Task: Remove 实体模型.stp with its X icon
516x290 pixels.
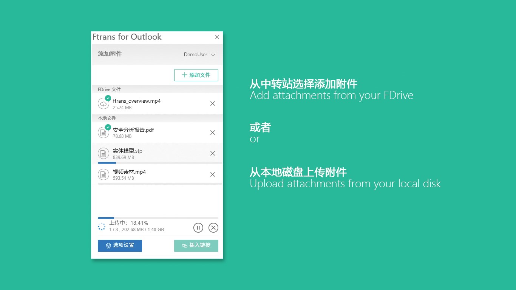Action: pos(213,153)
